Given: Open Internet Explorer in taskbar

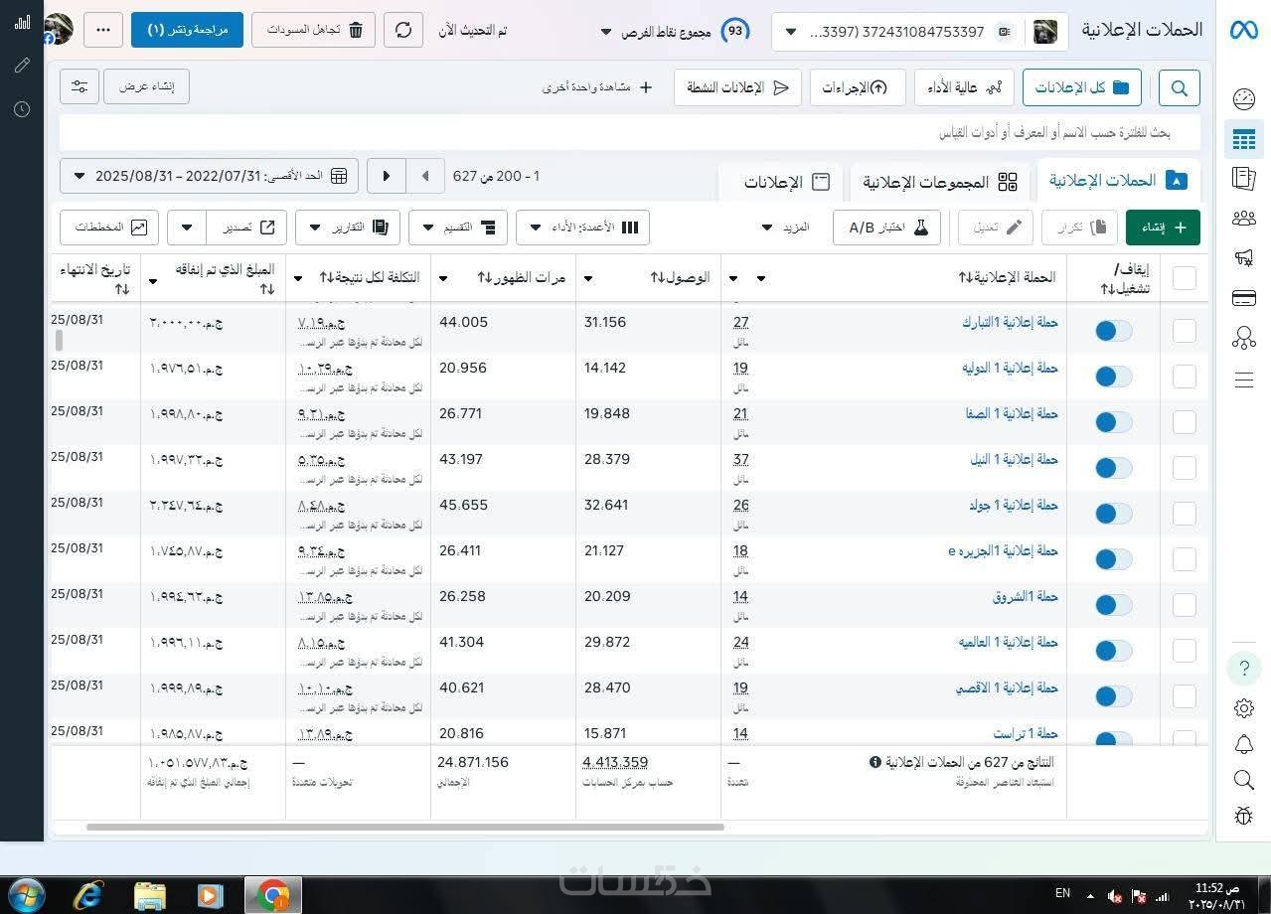Looking at the screenshot, I should 89,895.
